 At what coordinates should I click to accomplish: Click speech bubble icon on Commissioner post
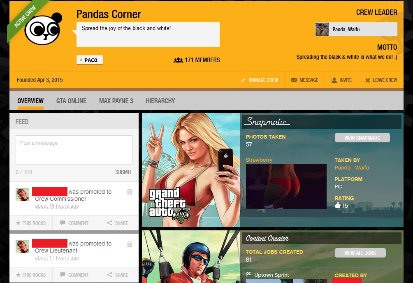click(63, 223)
